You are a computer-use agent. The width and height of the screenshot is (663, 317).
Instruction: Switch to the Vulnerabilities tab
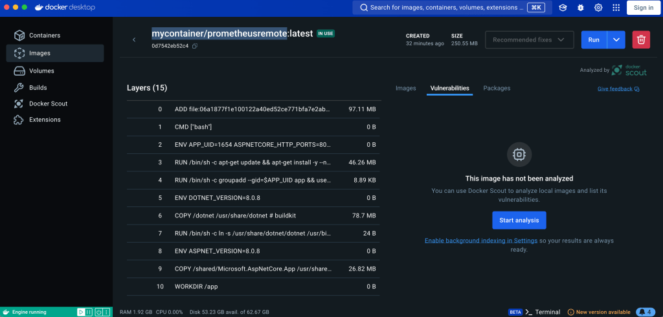click(449, 89)
